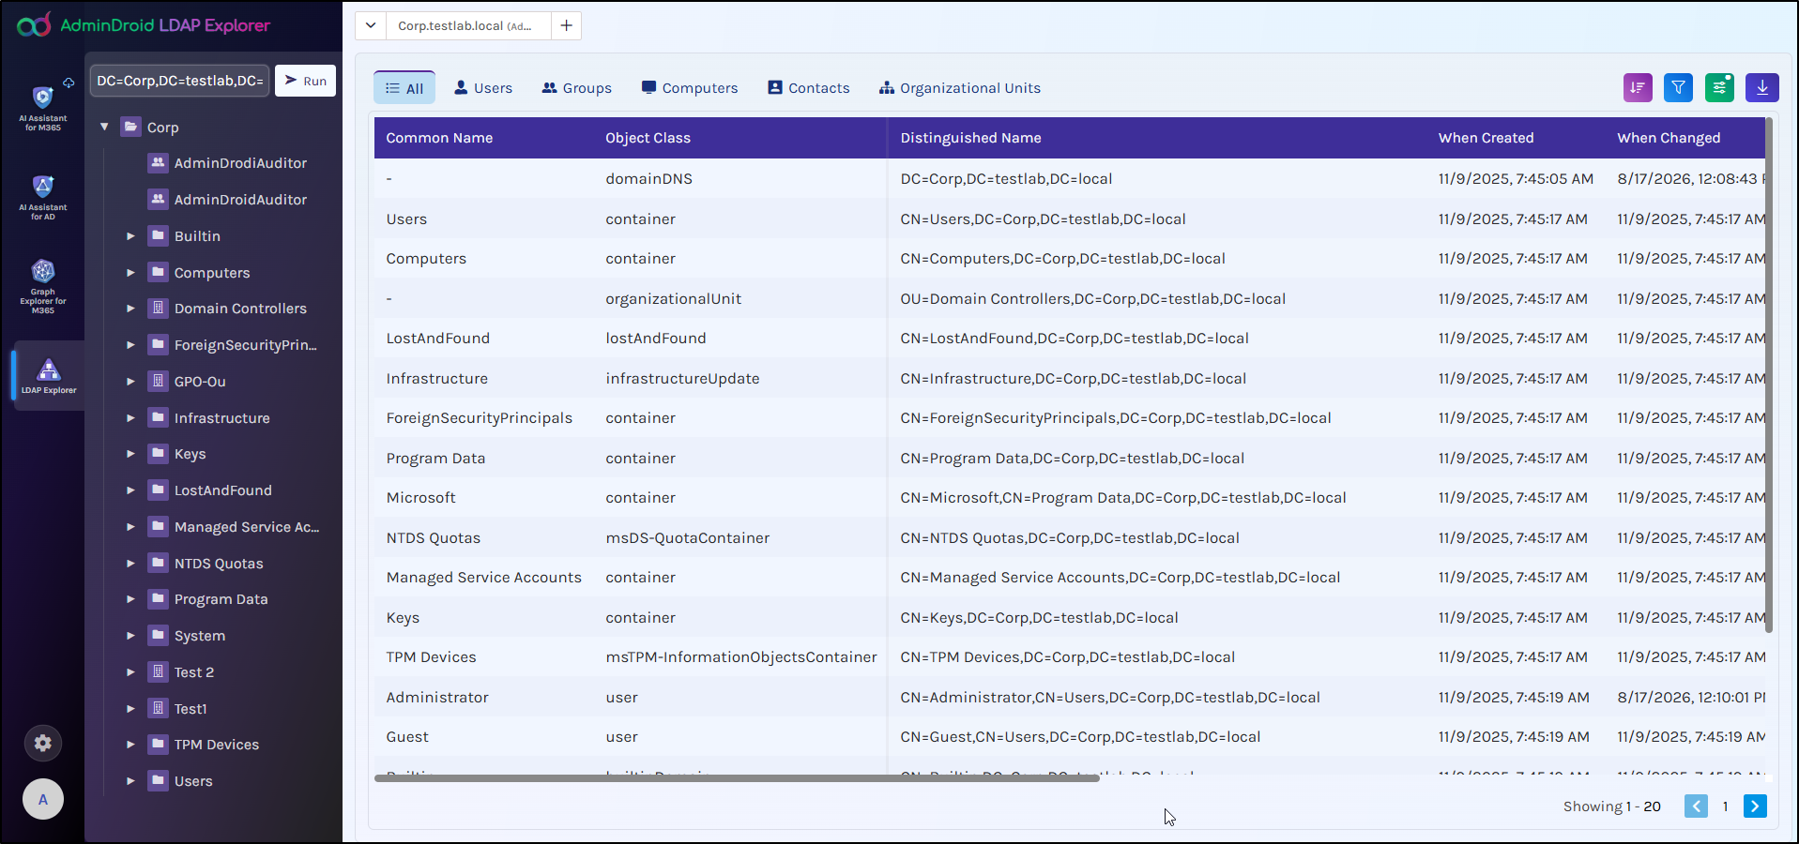Switch to the Users tab
Viewport: 1799px width, 844px height.
coord(483,88)
